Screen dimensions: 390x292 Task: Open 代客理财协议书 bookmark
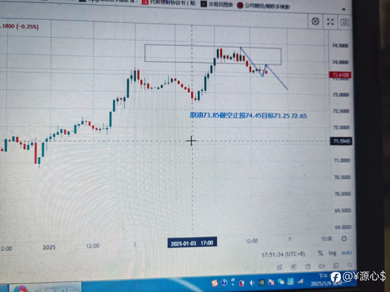pos(169,3)
